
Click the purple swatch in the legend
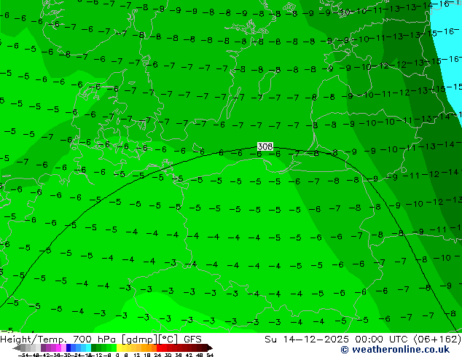[x=43, y=348]
